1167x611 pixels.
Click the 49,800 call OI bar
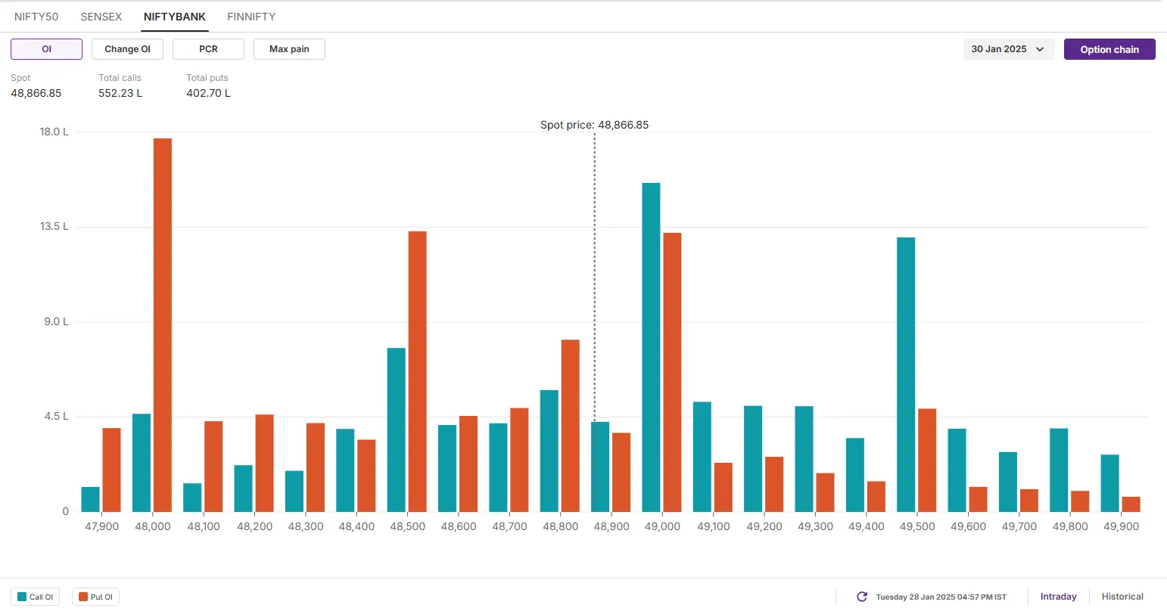pyautogui.click(x=1059, y=470)
